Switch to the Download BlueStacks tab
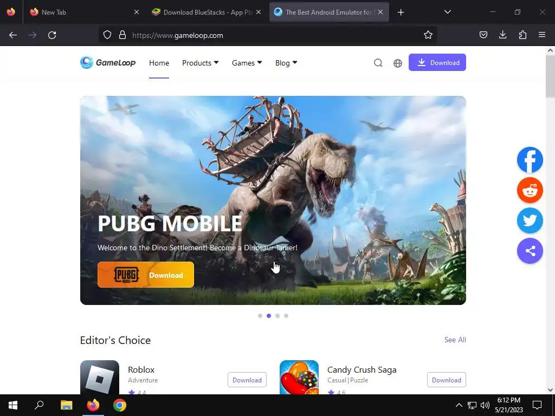Image resolution: width=555 pixels, height=416 pixels. (x=207, y=12)
